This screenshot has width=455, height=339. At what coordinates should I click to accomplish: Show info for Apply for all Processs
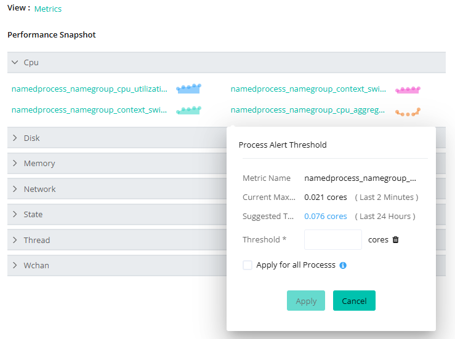click(x=343, y=265)
